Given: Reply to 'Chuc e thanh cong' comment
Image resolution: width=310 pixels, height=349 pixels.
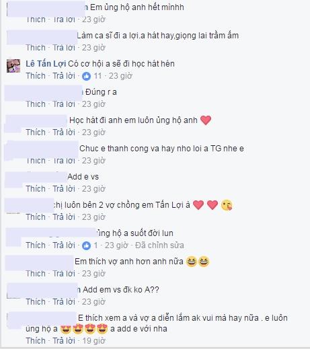Looking at the screenshot, I should (64, 161).
